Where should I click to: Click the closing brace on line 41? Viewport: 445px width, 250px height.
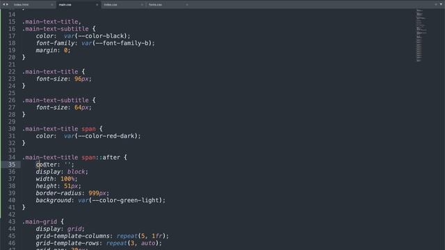[x=24, y=208]
